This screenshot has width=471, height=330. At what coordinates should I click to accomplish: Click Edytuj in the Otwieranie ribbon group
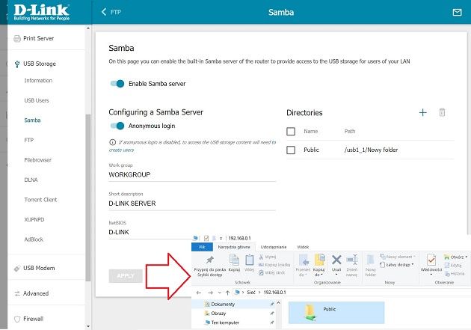click(x=453, y=266)
